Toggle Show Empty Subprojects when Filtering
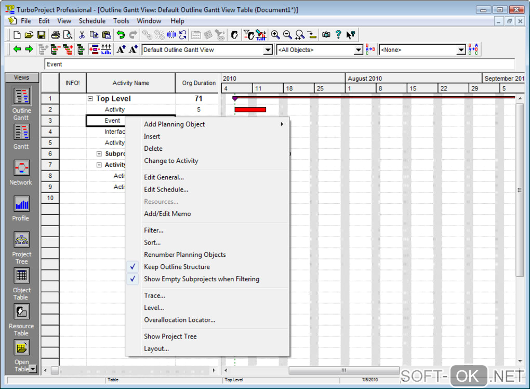Screen dimensions: 530x389 (x=202, y=279)
